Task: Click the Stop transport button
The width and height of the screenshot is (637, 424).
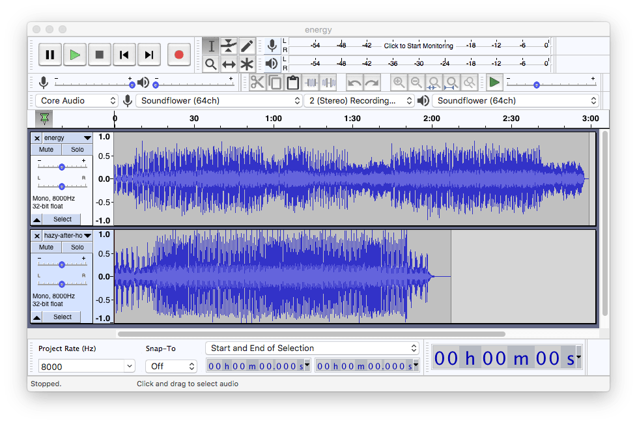Action: coord(100,55)
